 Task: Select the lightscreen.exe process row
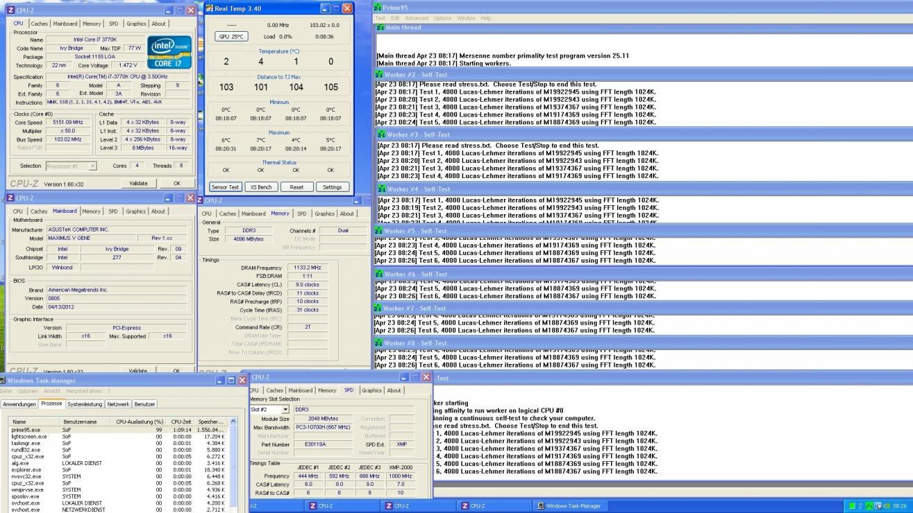(118, 437)
